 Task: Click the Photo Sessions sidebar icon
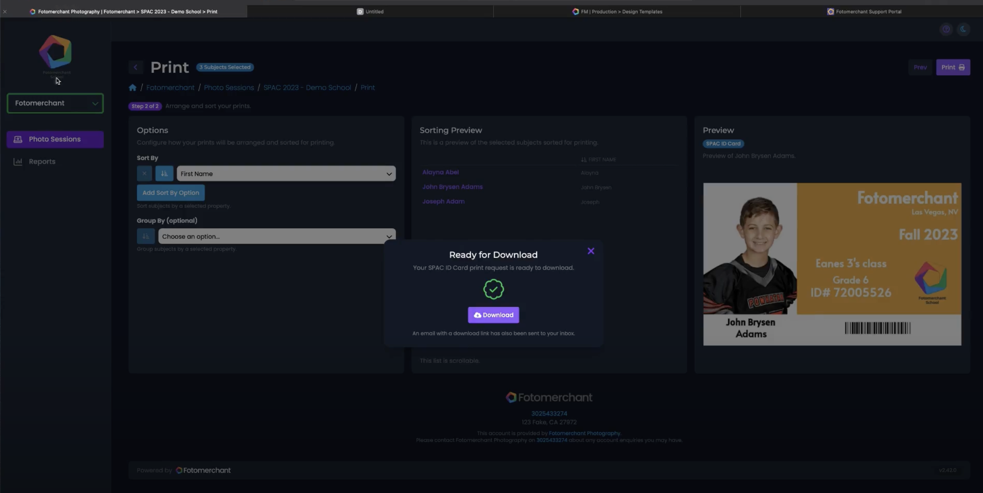pos(18,139)
